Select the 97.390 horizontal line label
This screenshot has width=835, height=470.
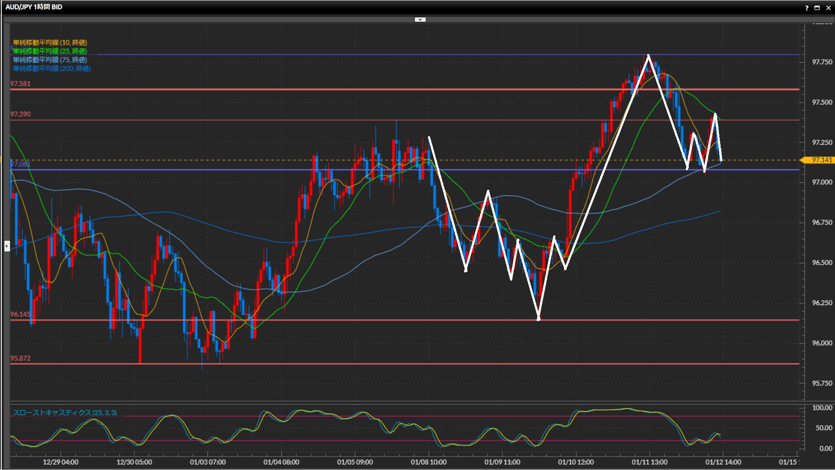point(20,114)
